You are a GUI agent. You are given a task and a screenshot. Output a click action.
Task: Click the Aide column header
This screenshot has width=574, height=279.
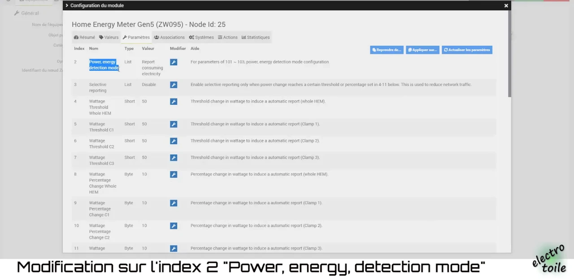(x=195, y=48)
